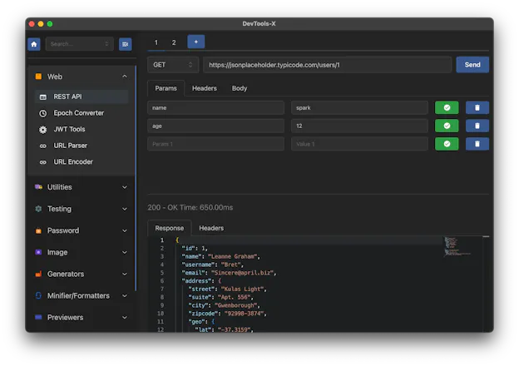Open the REST API tool

tap(82, 96)
